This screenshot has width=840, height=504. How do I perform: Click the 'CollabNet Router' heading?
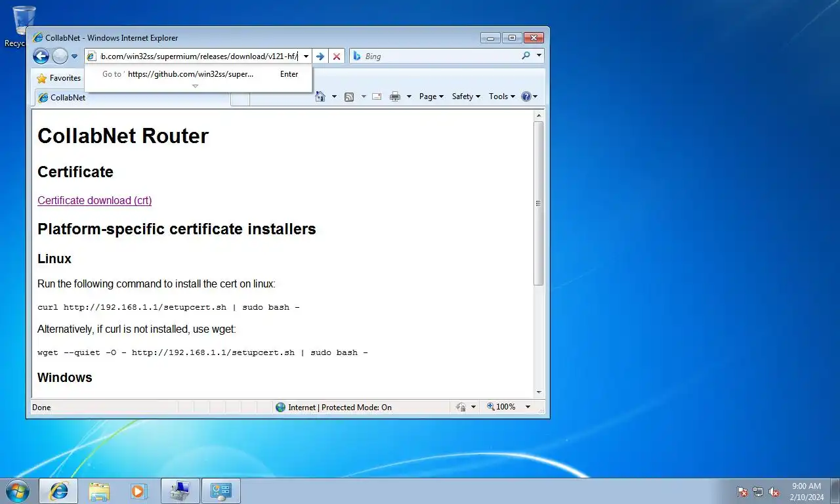coord(123,136)
